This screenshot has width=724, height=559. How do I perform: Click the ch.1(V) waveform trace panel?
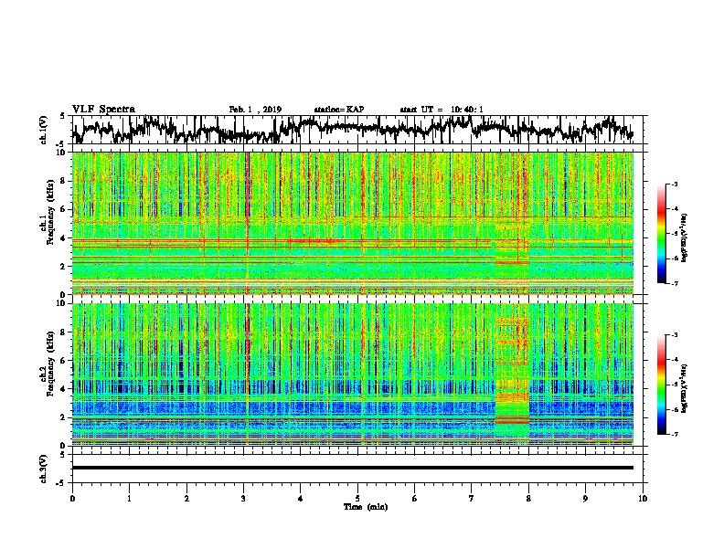point(357,130)
